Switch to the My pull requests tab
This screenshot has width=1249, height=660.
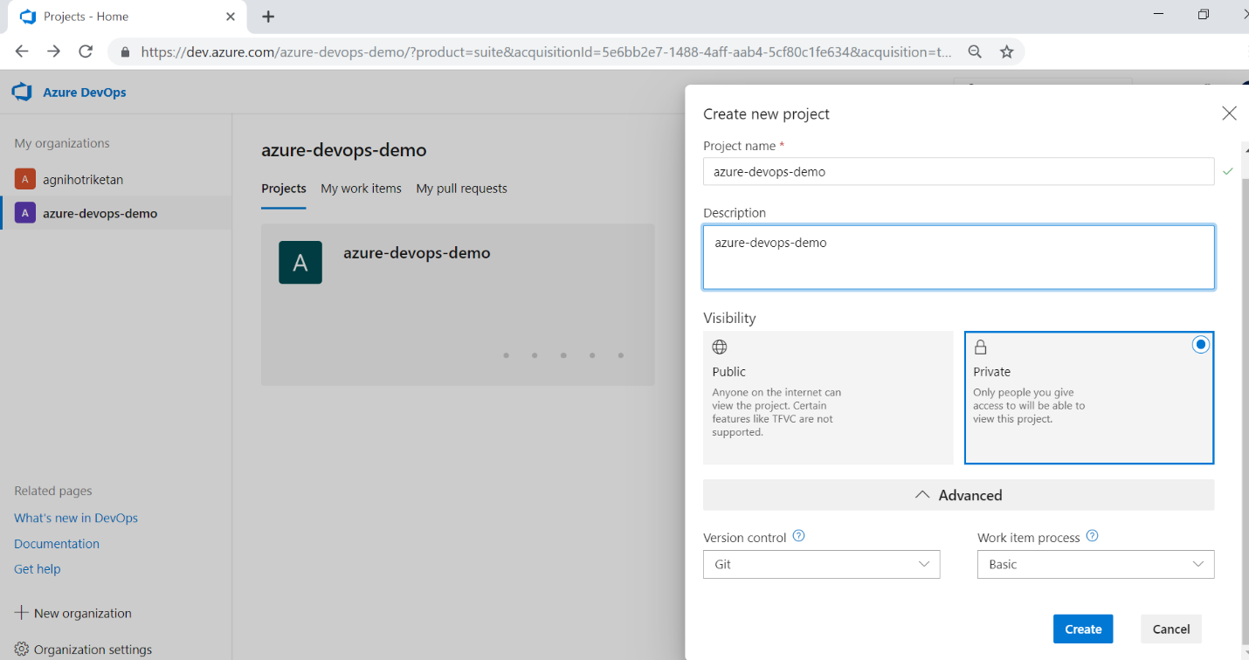461,189
